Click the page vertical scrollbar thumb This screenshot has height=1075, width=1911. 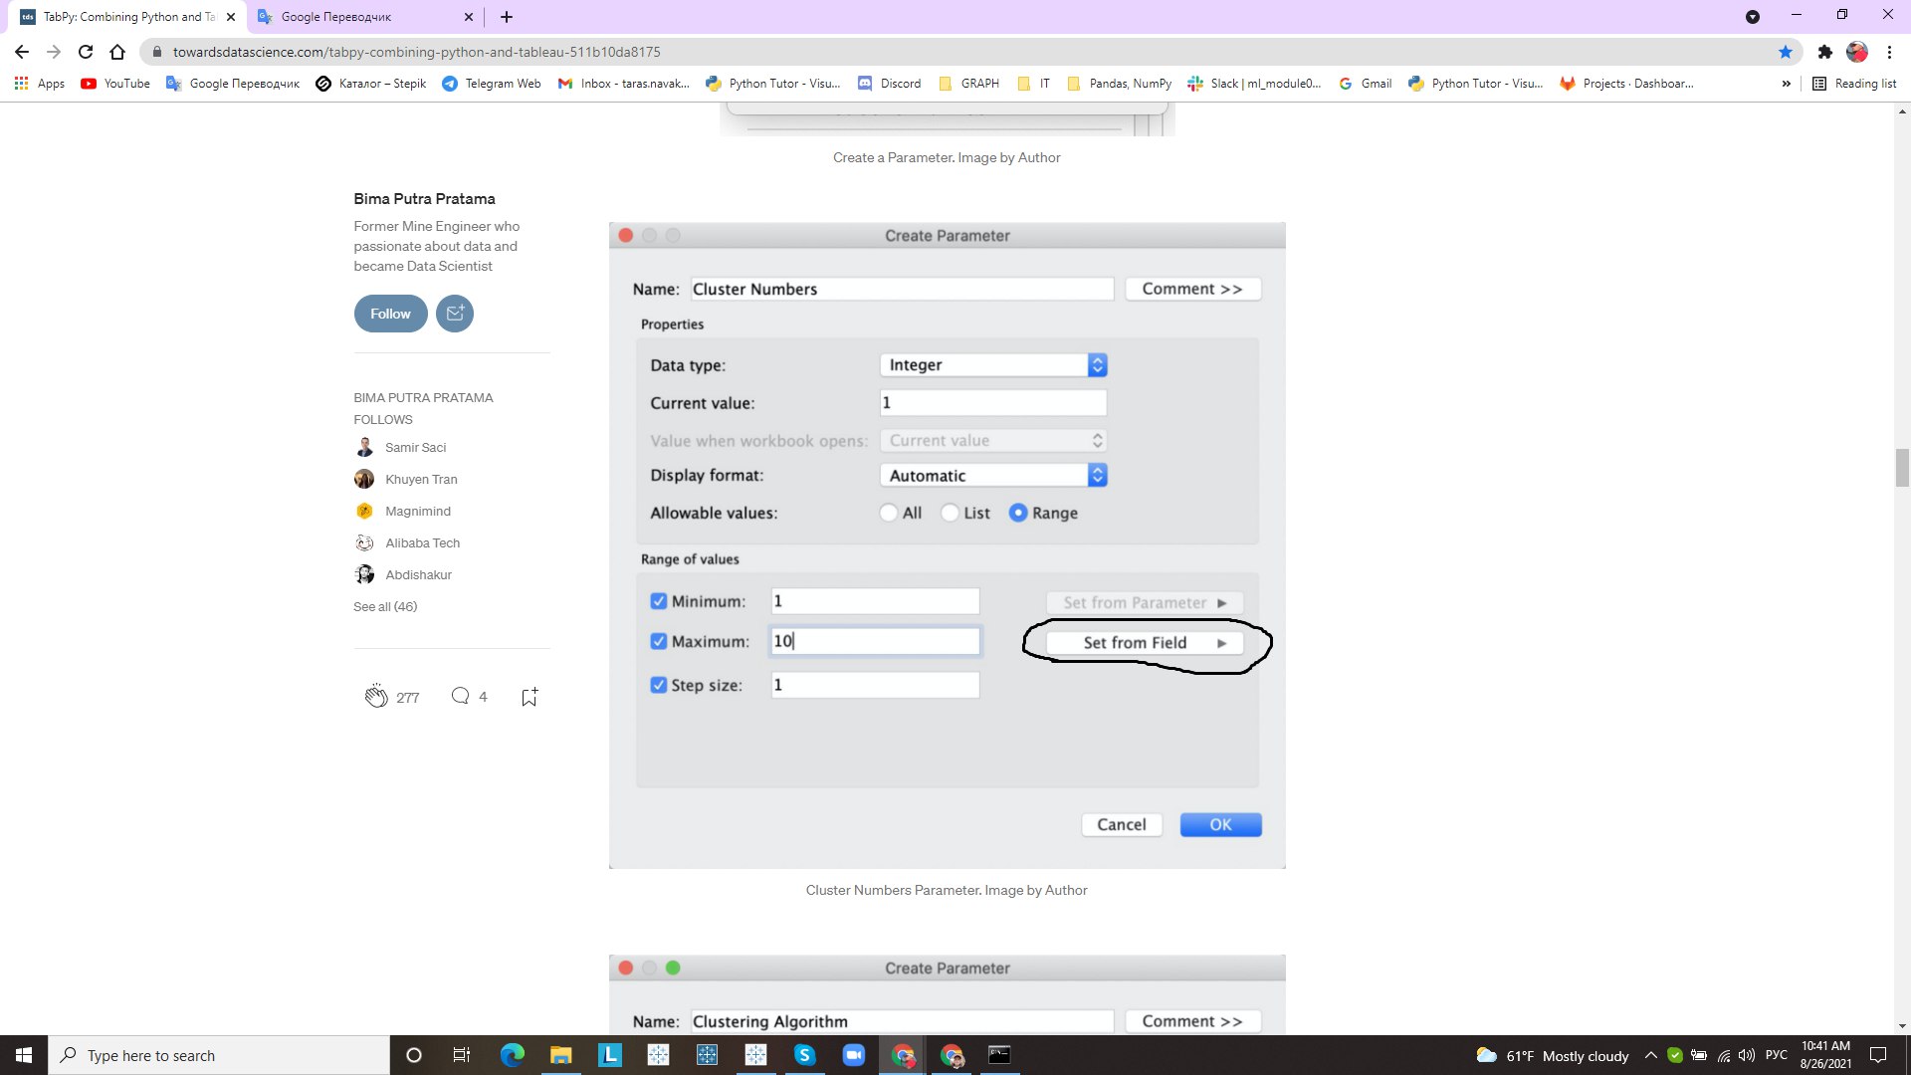coord(1902,468)
